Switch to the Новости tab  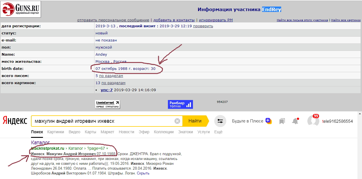point(126,132)
